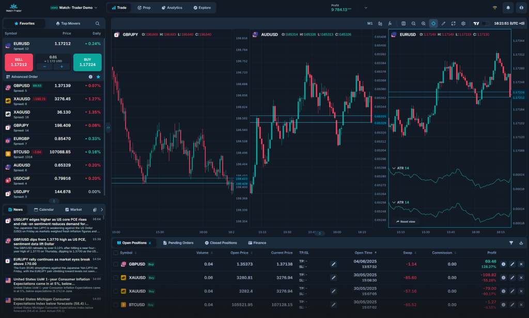Select the XAUUSD 3280.81 position checkbox

tap(116, 278)
